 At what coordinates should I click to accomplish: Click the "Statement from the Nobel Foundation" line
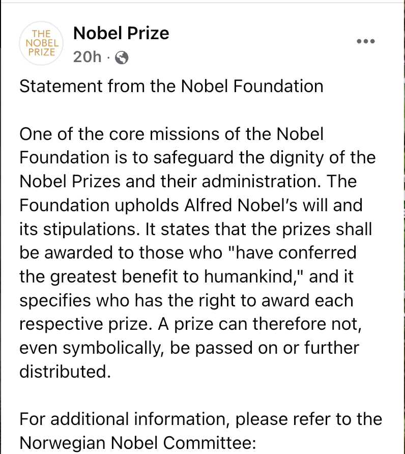coord(171,86)
